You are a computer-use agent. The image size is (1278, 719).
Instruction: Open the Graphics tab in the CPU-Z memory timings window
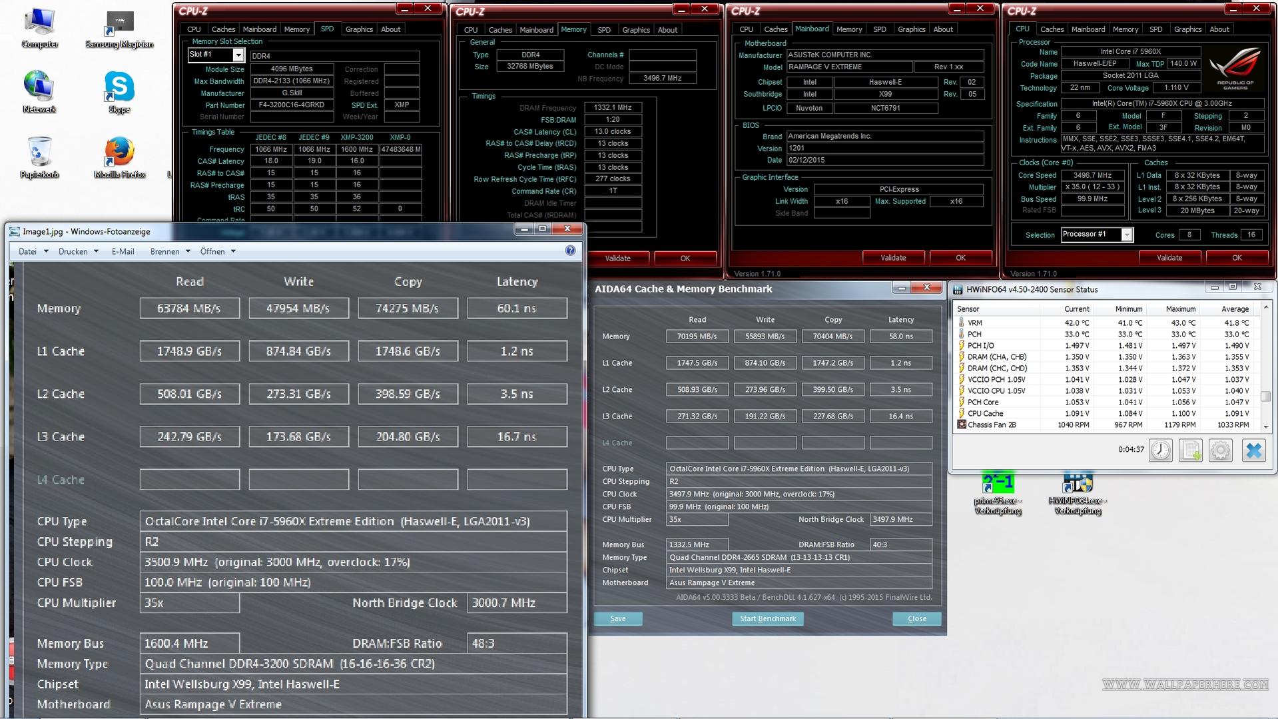coord(636,30)
